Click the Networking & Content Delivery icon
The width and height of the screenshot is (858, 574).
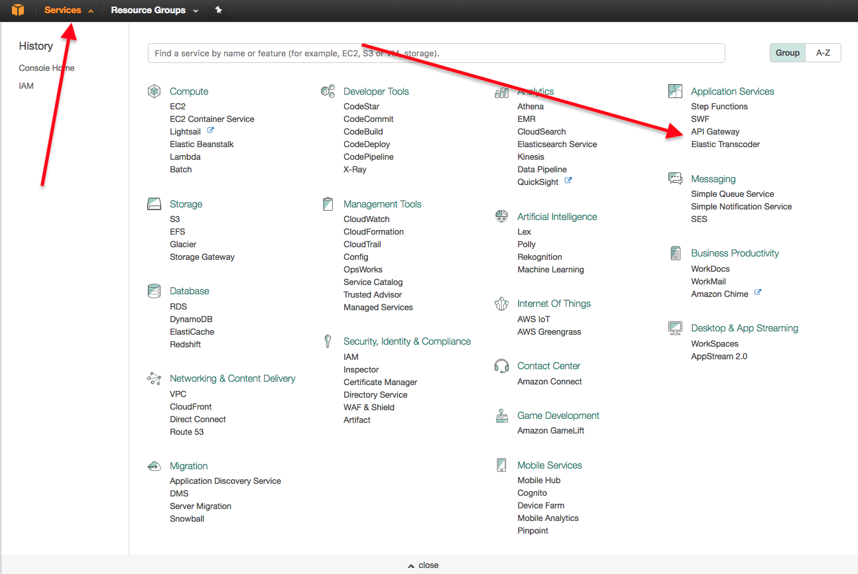click(154, 378)
